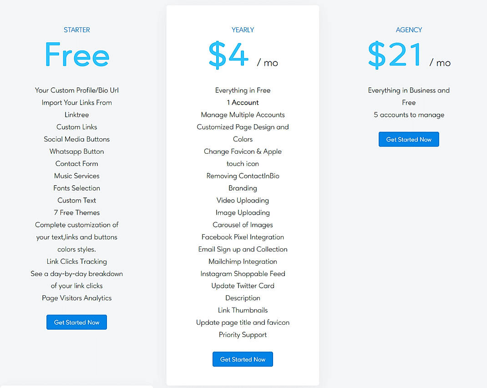Select the YEARLY plan heading
This screenshot has width=487, height=388.
[x=243, y=30]
